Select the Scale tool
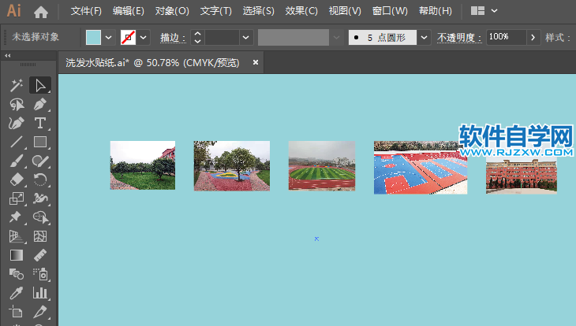 (16, 198)
